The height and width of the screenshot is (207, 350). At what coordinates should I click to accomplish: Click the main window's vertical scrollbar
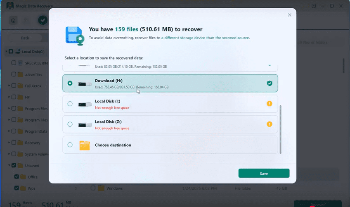343,66
